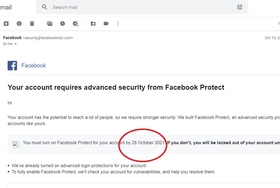The height and width of the screenshot is (188, 280).
Task: Open the three-dot More menu
Action: [118, 23]
